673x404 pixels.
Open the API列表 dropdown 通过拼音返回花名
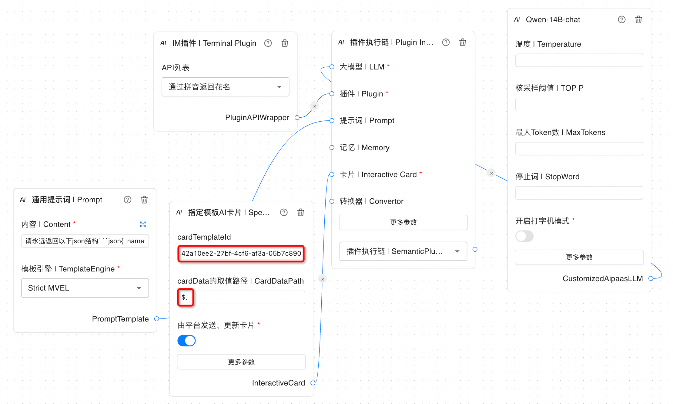click(225, 87)
